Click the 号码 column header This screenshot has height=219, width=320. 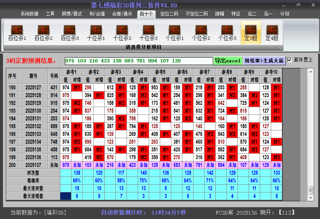click(x=54, y=76)
